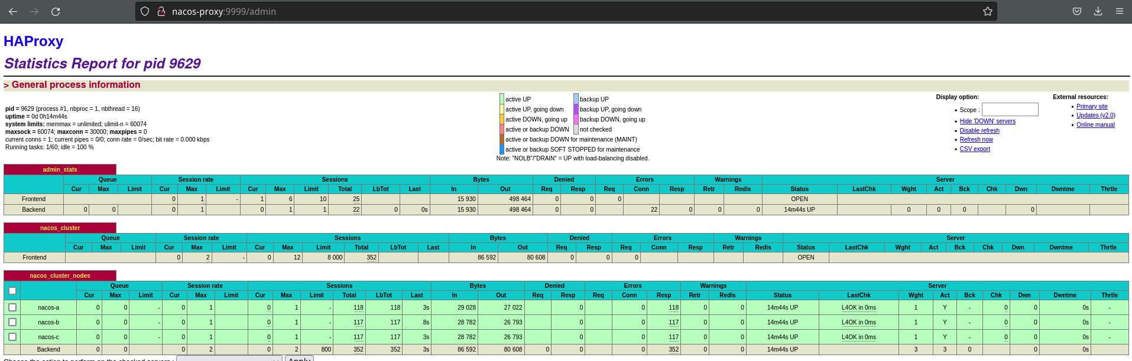Click the blue 'SOFT STOPPED for maintenance' swatch
This screenshot has height=361, width=1132.
coord(502,149)
